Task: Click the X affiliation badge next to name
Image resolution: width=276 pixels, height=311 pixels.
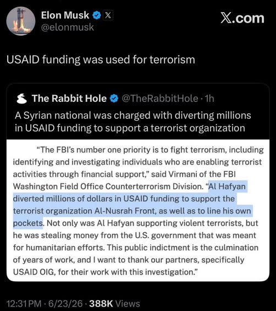Action: (108, 15)
